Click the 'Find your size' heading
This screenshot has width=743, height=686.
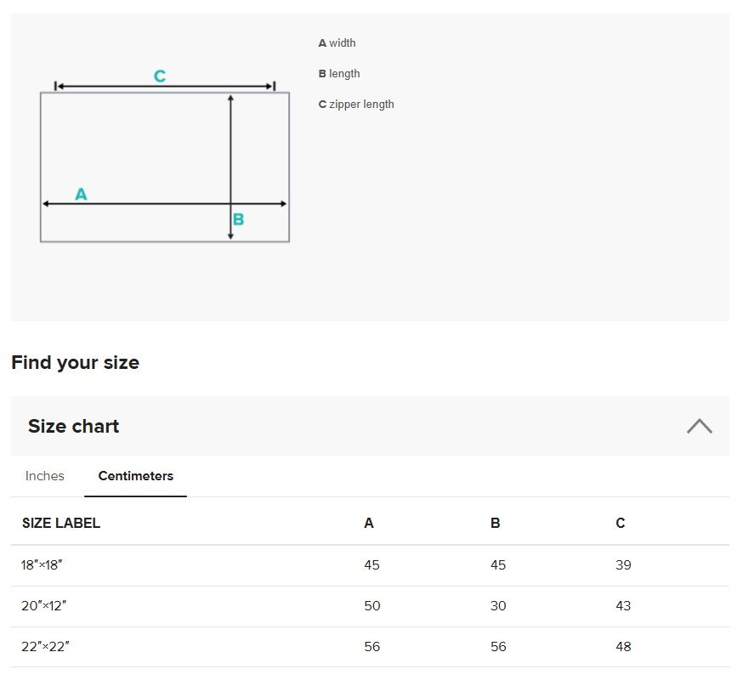(x=76, y=362)
